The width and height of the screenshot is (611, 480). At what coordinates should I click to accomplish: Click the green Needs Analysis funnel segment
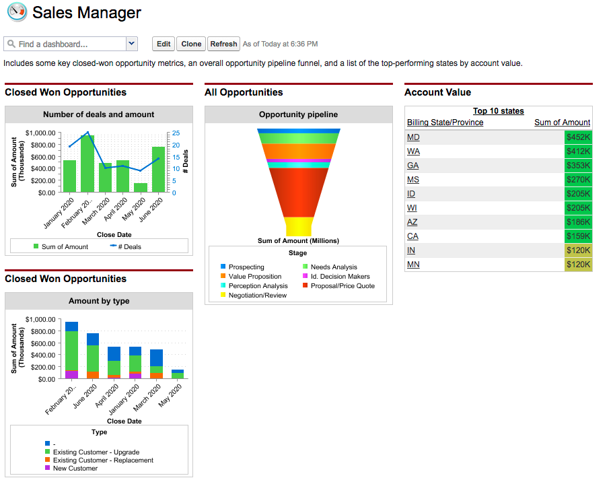point(299,139)
